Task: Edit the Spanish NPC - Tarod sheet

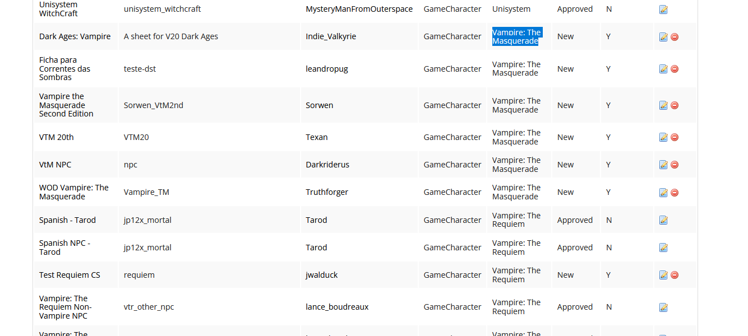Action: pos(663,248)
